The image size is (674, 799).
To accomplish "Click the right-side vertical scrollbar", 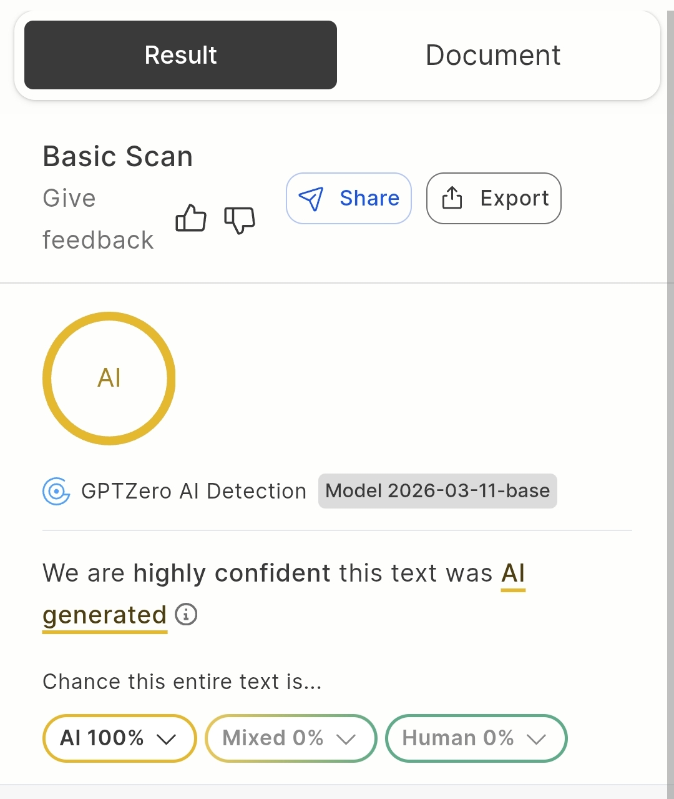I will pos(670,400).
